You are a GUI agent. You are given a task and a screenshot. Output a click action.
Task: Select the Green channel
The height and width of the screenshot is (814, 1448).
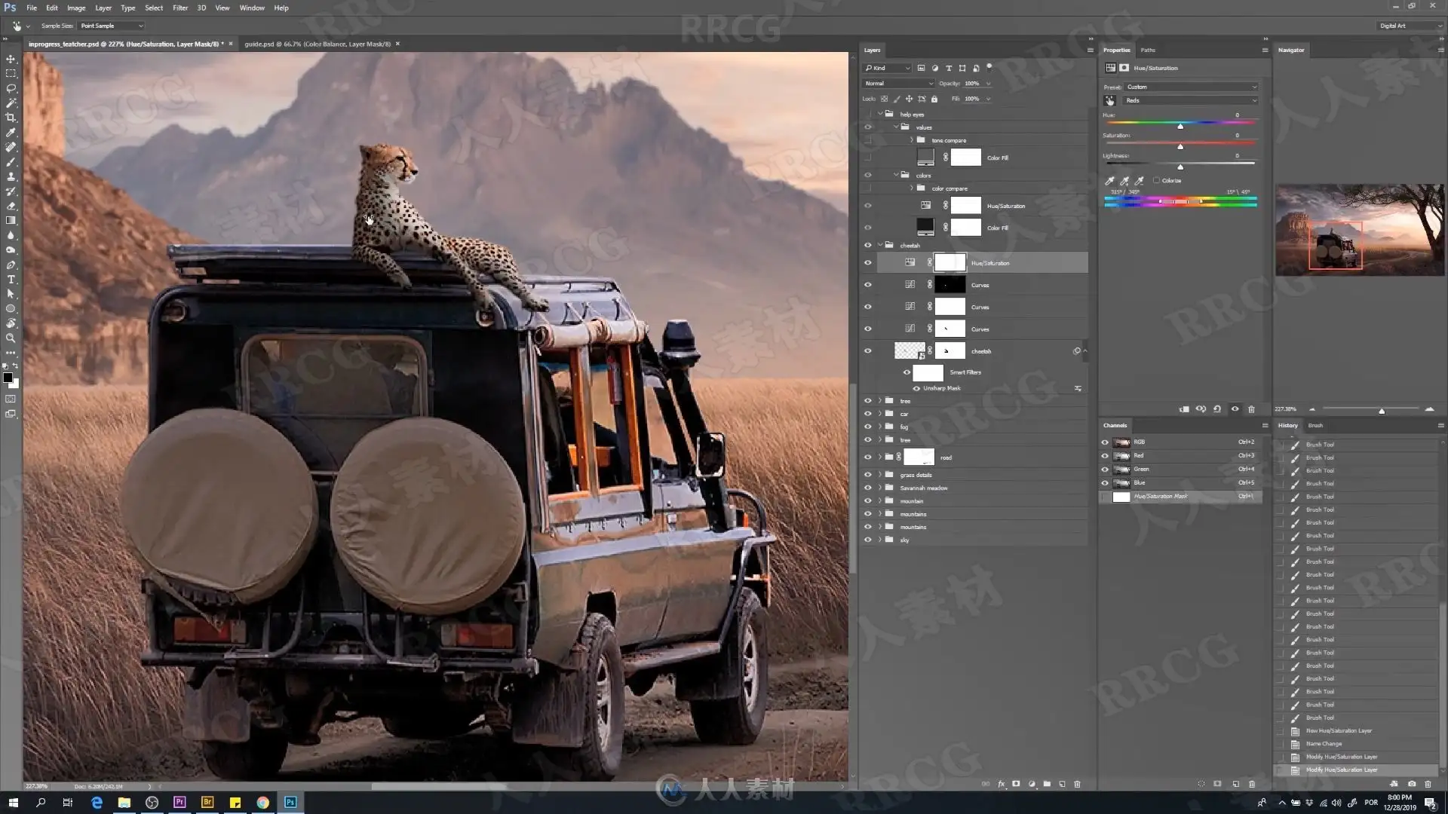[1141, 469]
